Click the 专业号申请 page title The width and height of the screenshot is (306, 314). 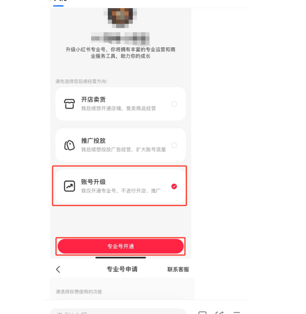(x=122, y=269)
